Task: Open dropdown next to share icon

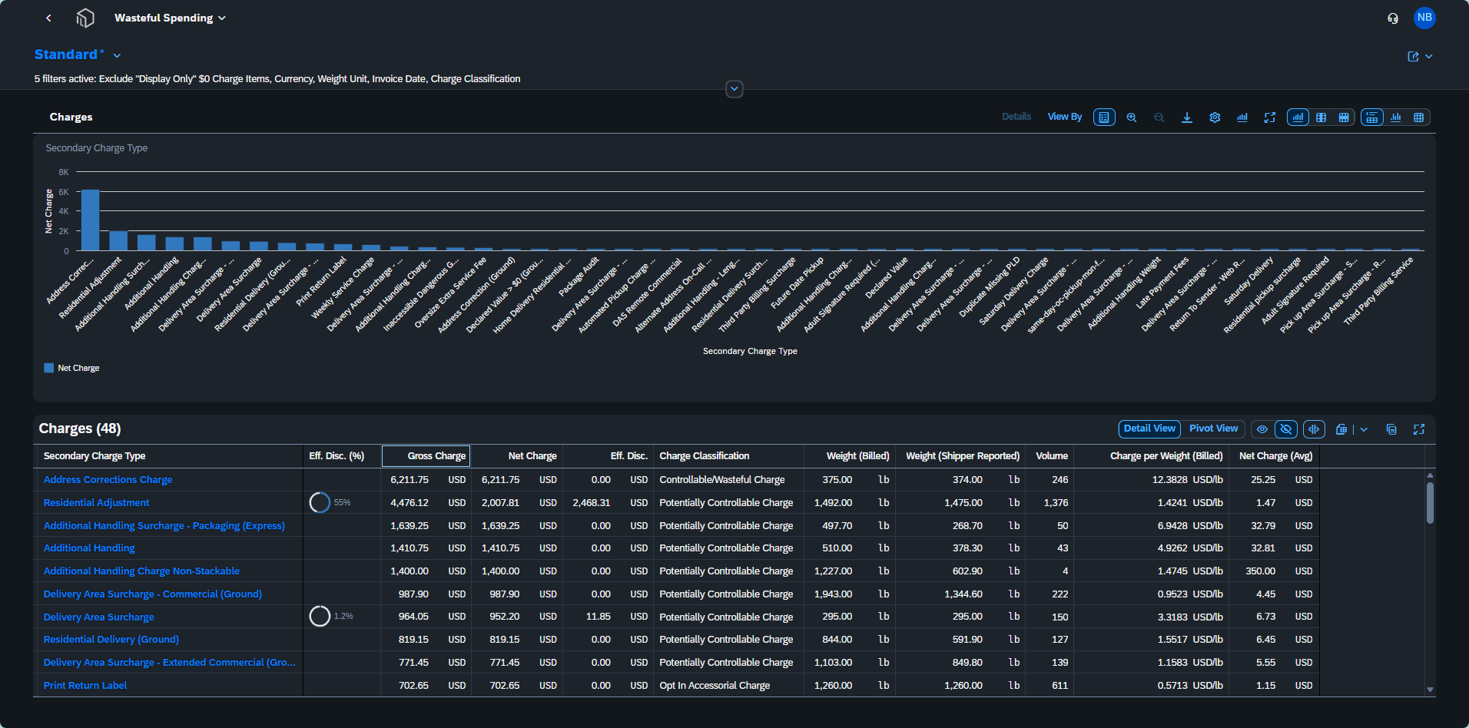Action: pyautogui.click(x=1429, y=56)
